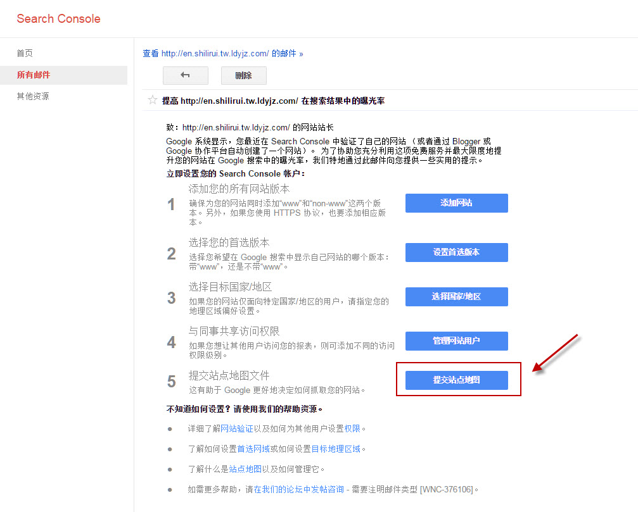Image resolution: width=638 pixels, height=512 pixels.
Task: Open the 站点地图 help link
Action: [245, 469]
